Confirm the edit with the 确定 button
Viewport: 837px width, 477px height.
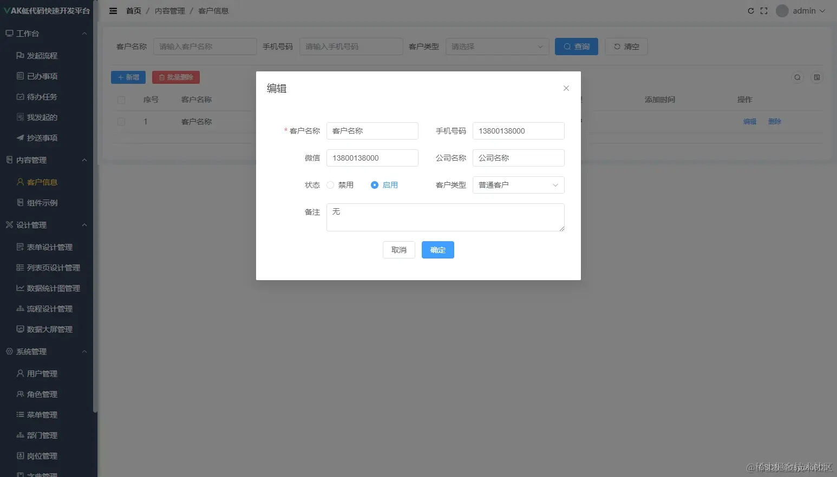[x=437, y=250]
